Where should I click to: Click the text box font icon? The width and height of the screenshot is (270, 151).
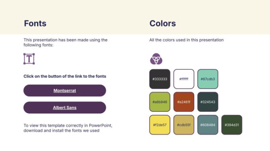point(29,59)
